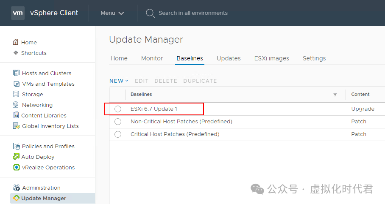Click the Content column header
Image resolution: width=385 pixels, height=204 pixels.
click(360, 94)
